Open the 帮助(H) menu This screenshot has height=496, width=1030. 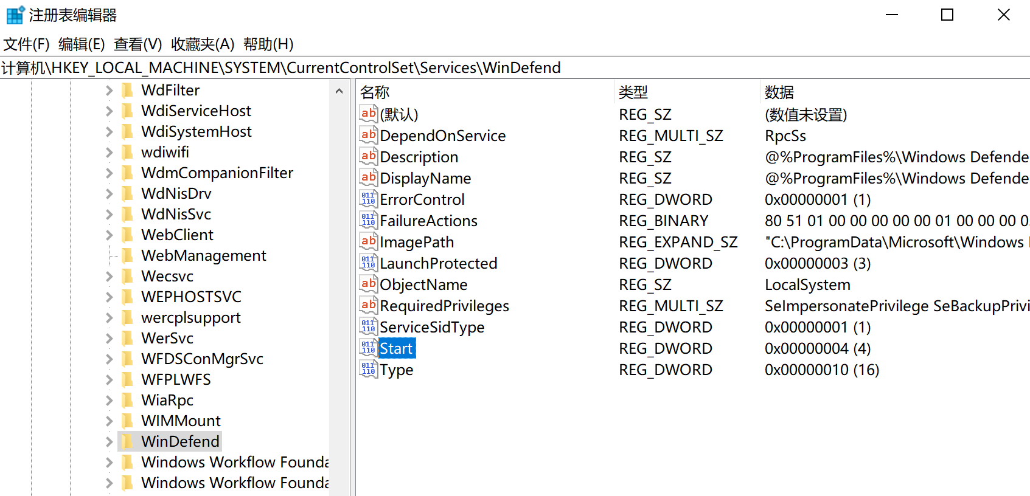tap(268, 44)
